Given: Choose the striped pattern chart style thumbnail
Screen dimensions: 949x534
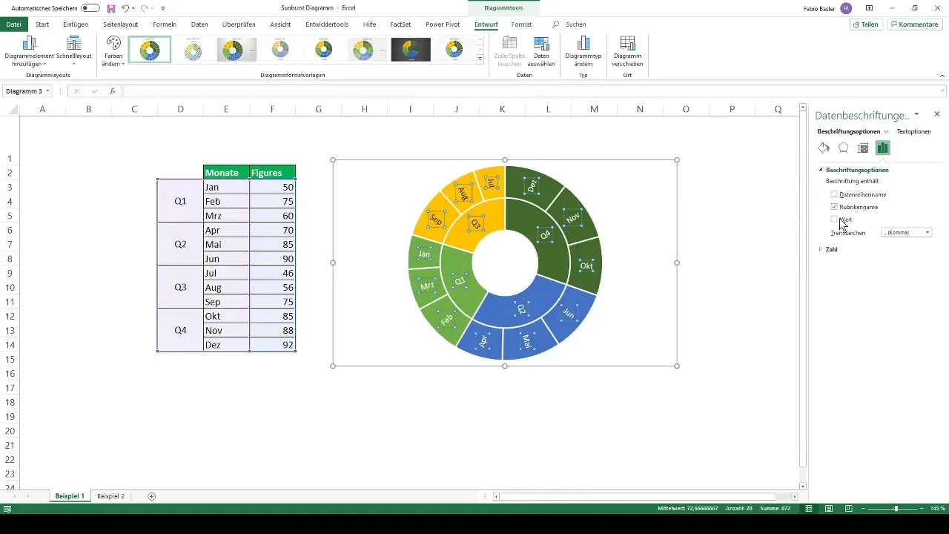Looking at the screenshot, I should tap(193, 50).
